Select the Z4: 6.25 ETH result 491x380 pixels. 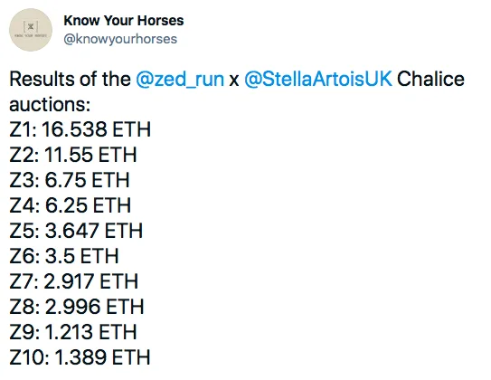[x=71, y=205]
